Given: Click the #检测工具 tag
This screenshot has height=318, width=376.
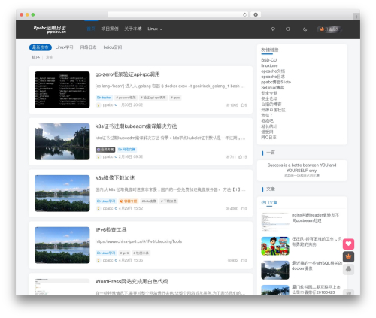Looking at the screenshot, I should click(141, 253).
